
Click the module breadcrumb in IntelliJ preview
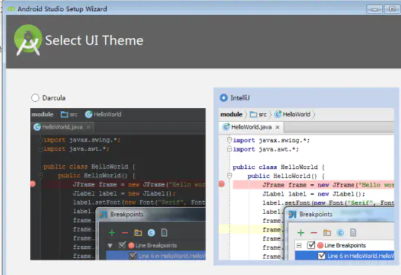(x=231, y=114)
